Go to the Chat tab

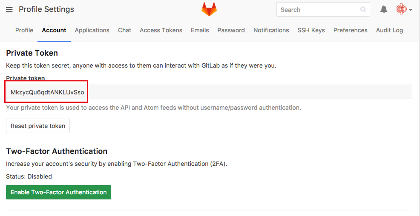pos(124,30)
